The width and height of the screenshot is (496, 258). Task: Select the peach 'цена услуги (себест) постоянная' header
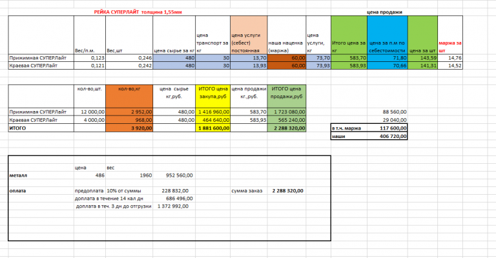click(x=249, y=35)
